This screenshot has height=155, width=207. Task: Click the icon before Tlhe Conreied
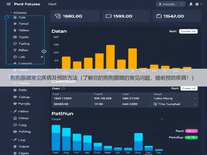coord(155,104)
